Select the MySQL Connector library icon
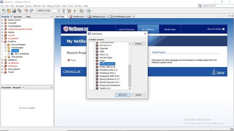 pos(97,64)
